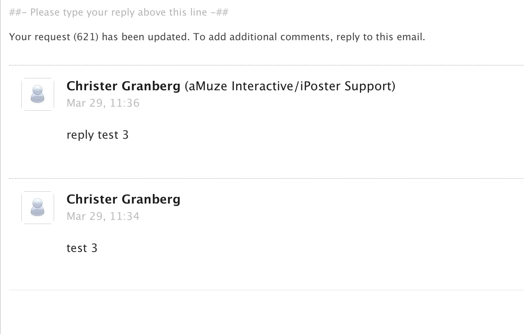This screenshot has height=334, width=524.
Task: Click the "aMuze Interactive" organization text
Action: (242, 86)
